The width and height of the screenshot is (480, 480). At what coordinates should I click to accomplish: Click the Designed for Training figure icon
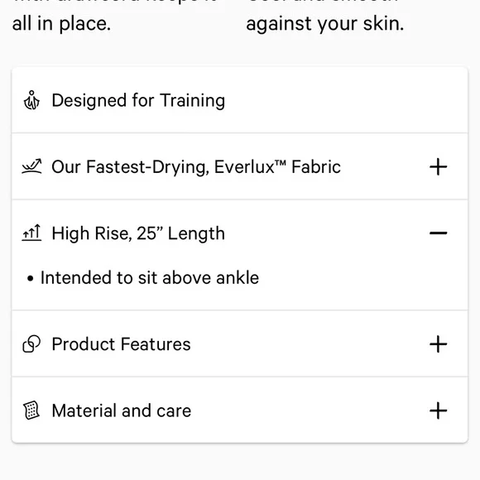coord(31,100)
